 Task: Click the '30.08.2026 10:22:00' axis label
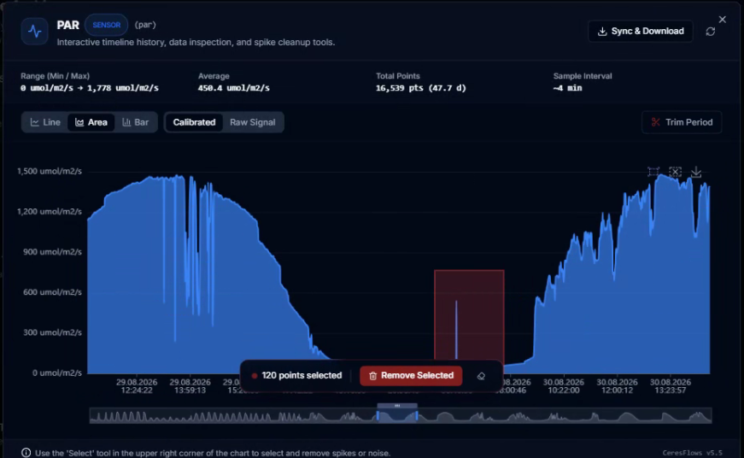(563, 386)
